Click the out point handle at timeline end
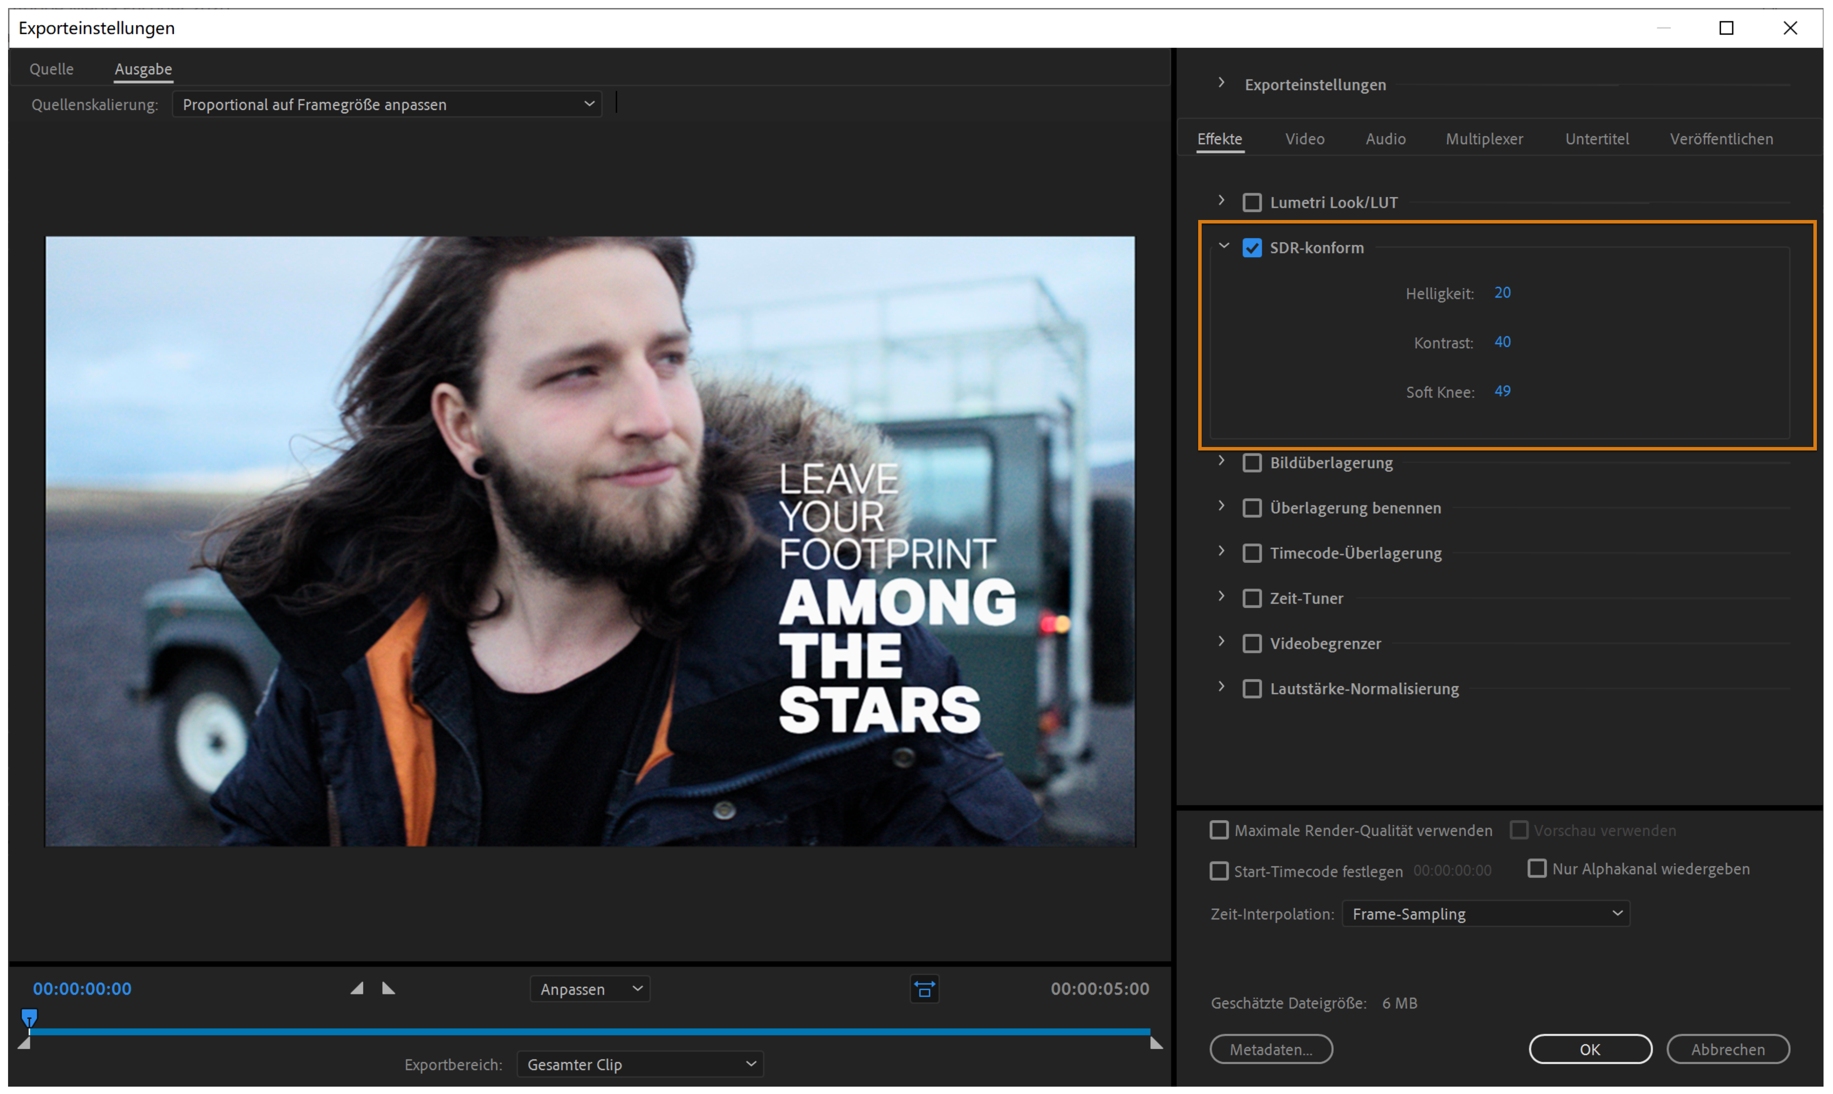 coord(1156,1043)
